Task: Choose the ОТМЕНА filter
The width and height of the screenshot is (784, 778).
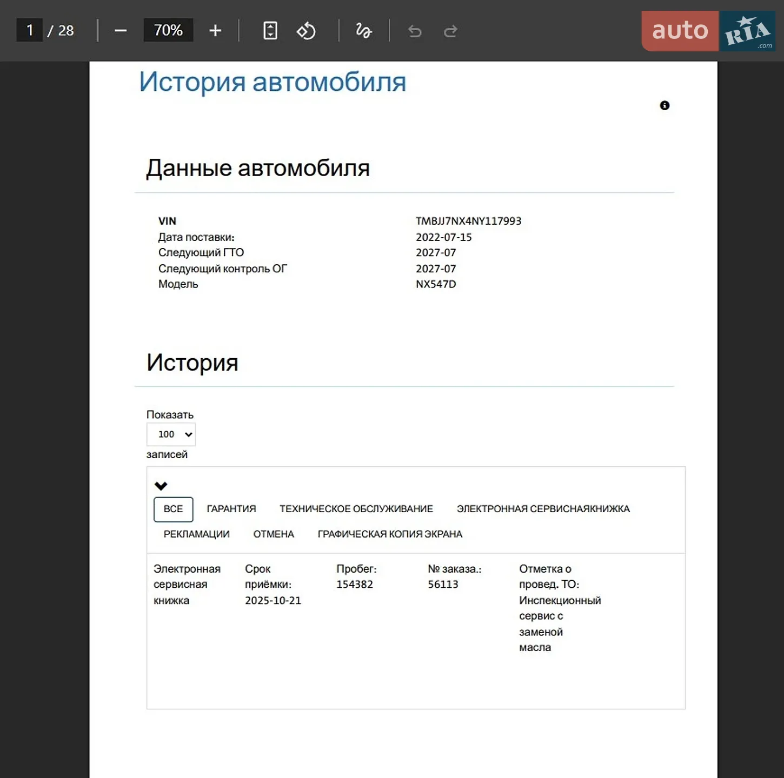Action: (274, 534)
